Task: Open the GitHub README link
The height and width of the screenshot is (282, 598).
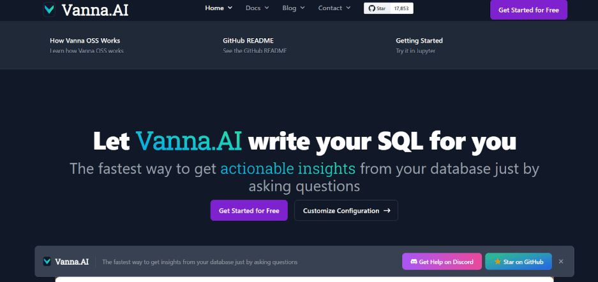Action: [255, 45]
